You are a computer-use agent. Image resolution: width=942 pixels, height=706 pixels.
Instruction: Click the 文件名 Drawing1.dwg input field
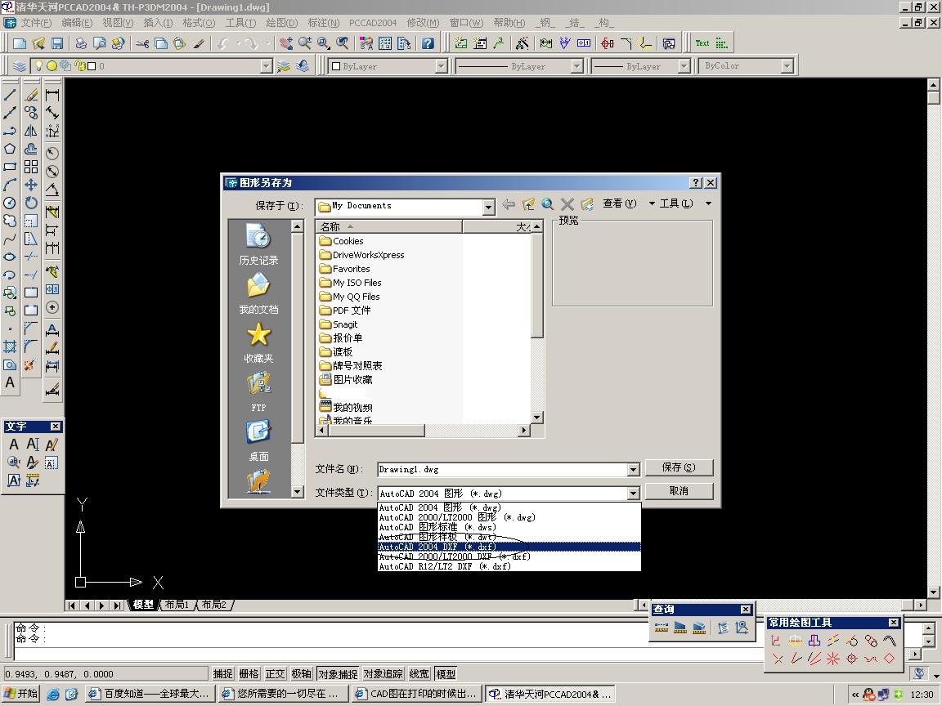point(503,470)
